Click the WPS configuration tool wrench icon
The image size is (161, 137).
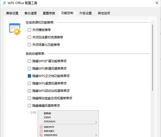point(4,3)
